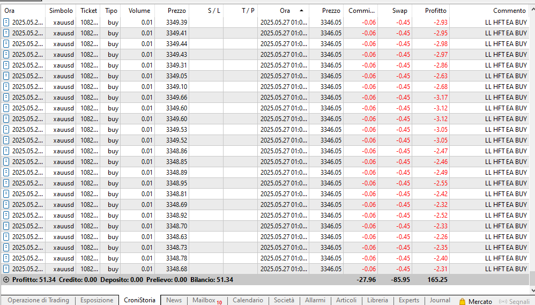The image size is (535, 305).
Task: Select the order icon for the 3349.31 trade
Action: tap(6, 65)
